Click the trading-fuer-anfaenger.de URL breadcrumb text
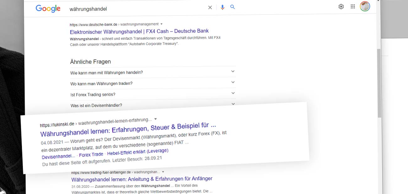408x194 pixels. pos(115,172)
